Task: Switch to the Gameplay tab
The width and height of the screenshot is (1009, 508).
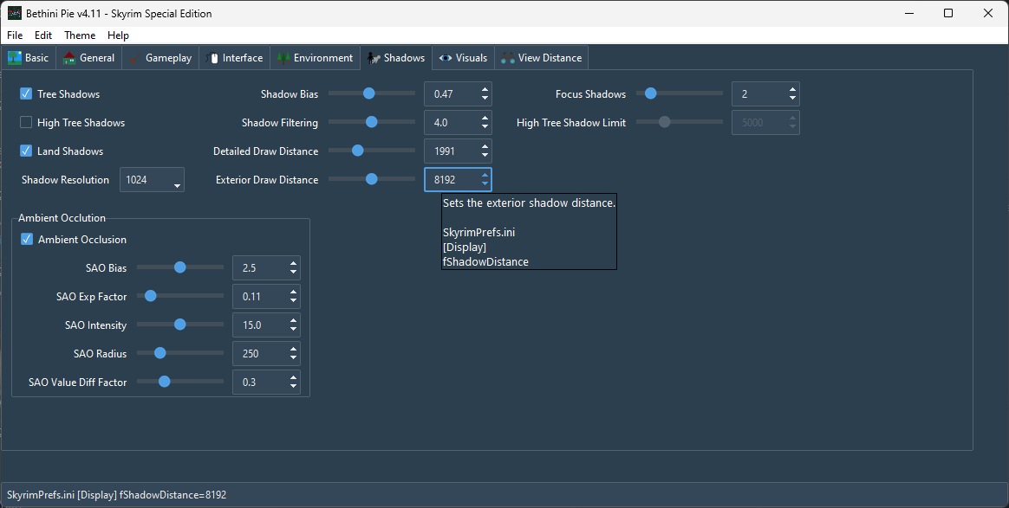Action: (160, 58)
